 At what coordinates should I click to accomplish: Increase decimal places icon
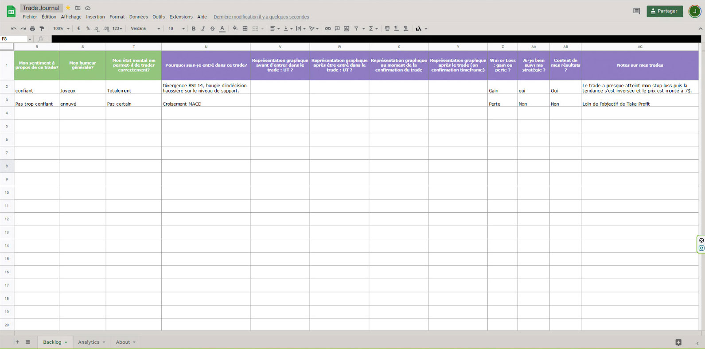tap(106, 28)
